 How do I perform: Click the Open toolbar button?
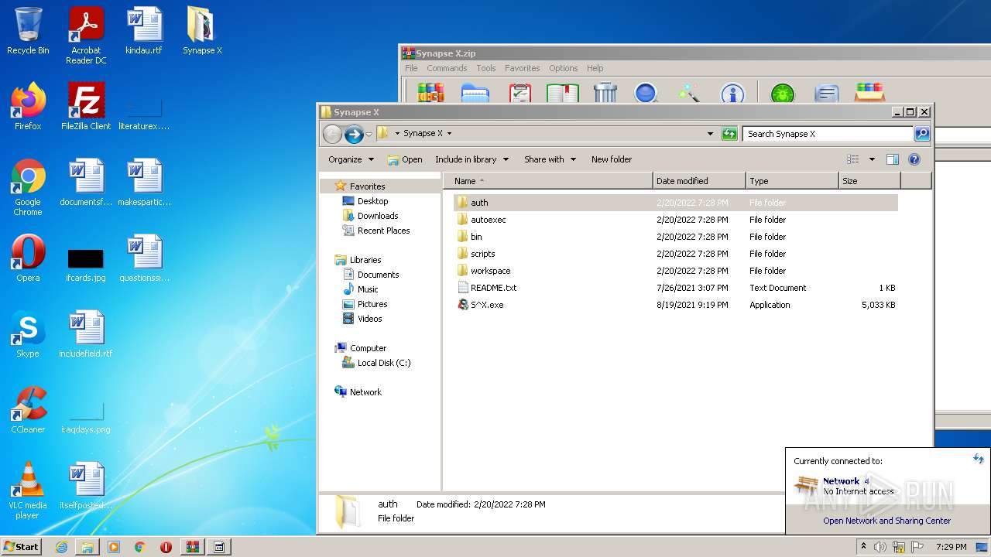405,159
